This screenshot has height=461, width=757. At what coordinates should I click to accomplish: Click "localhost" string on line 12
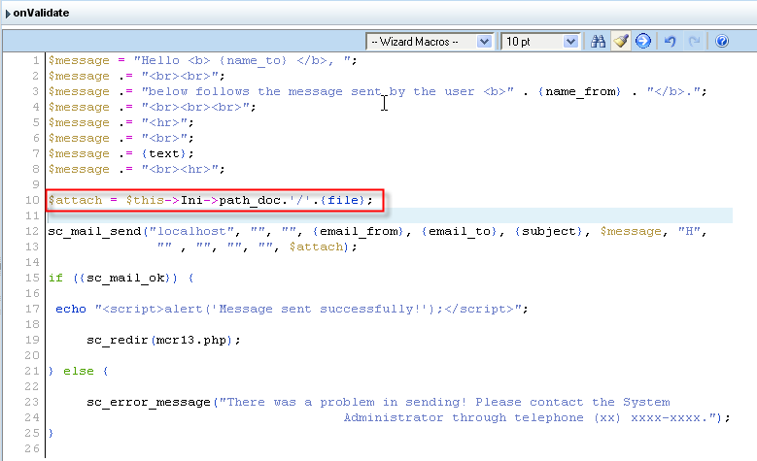tap(192, 231)
